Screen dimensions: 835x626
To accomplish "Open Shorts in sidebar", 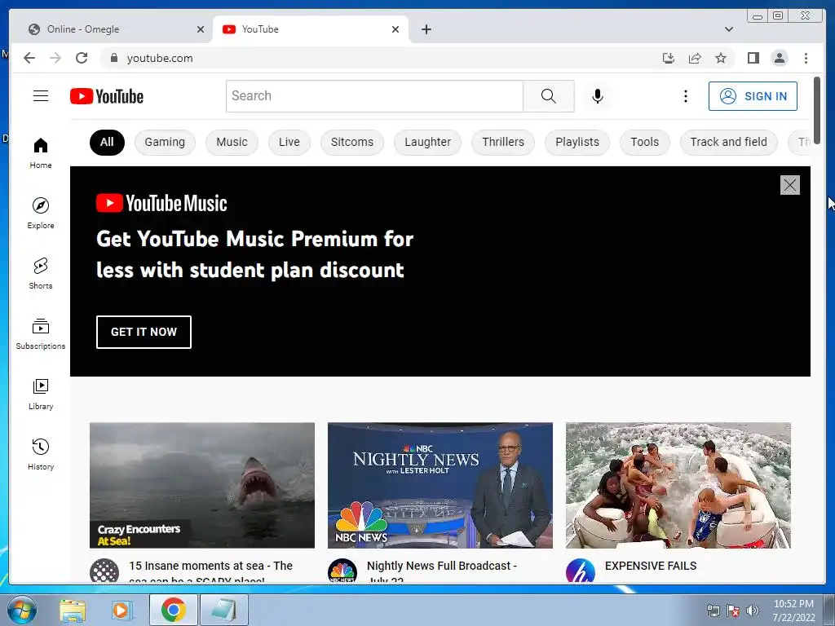I will pos(41,273).
